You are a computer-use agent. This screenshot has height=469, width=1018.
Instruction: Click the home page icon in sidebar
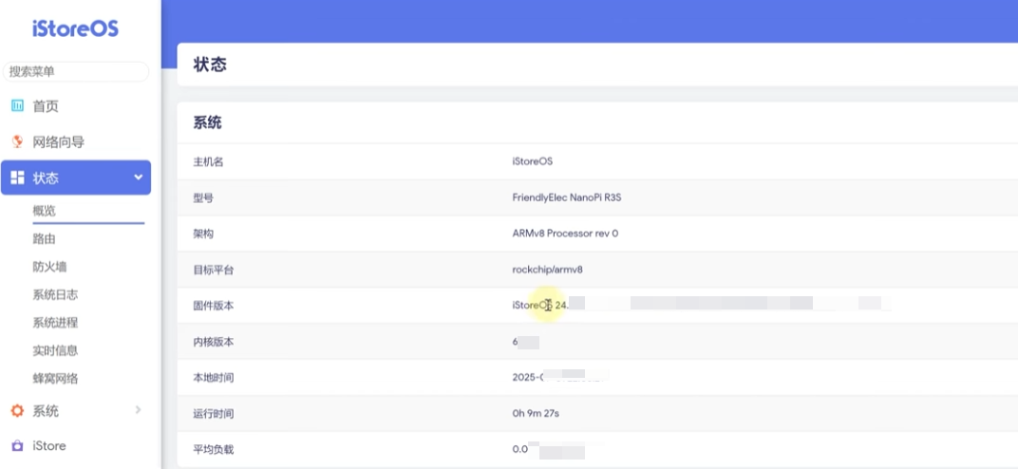[17, 106]
